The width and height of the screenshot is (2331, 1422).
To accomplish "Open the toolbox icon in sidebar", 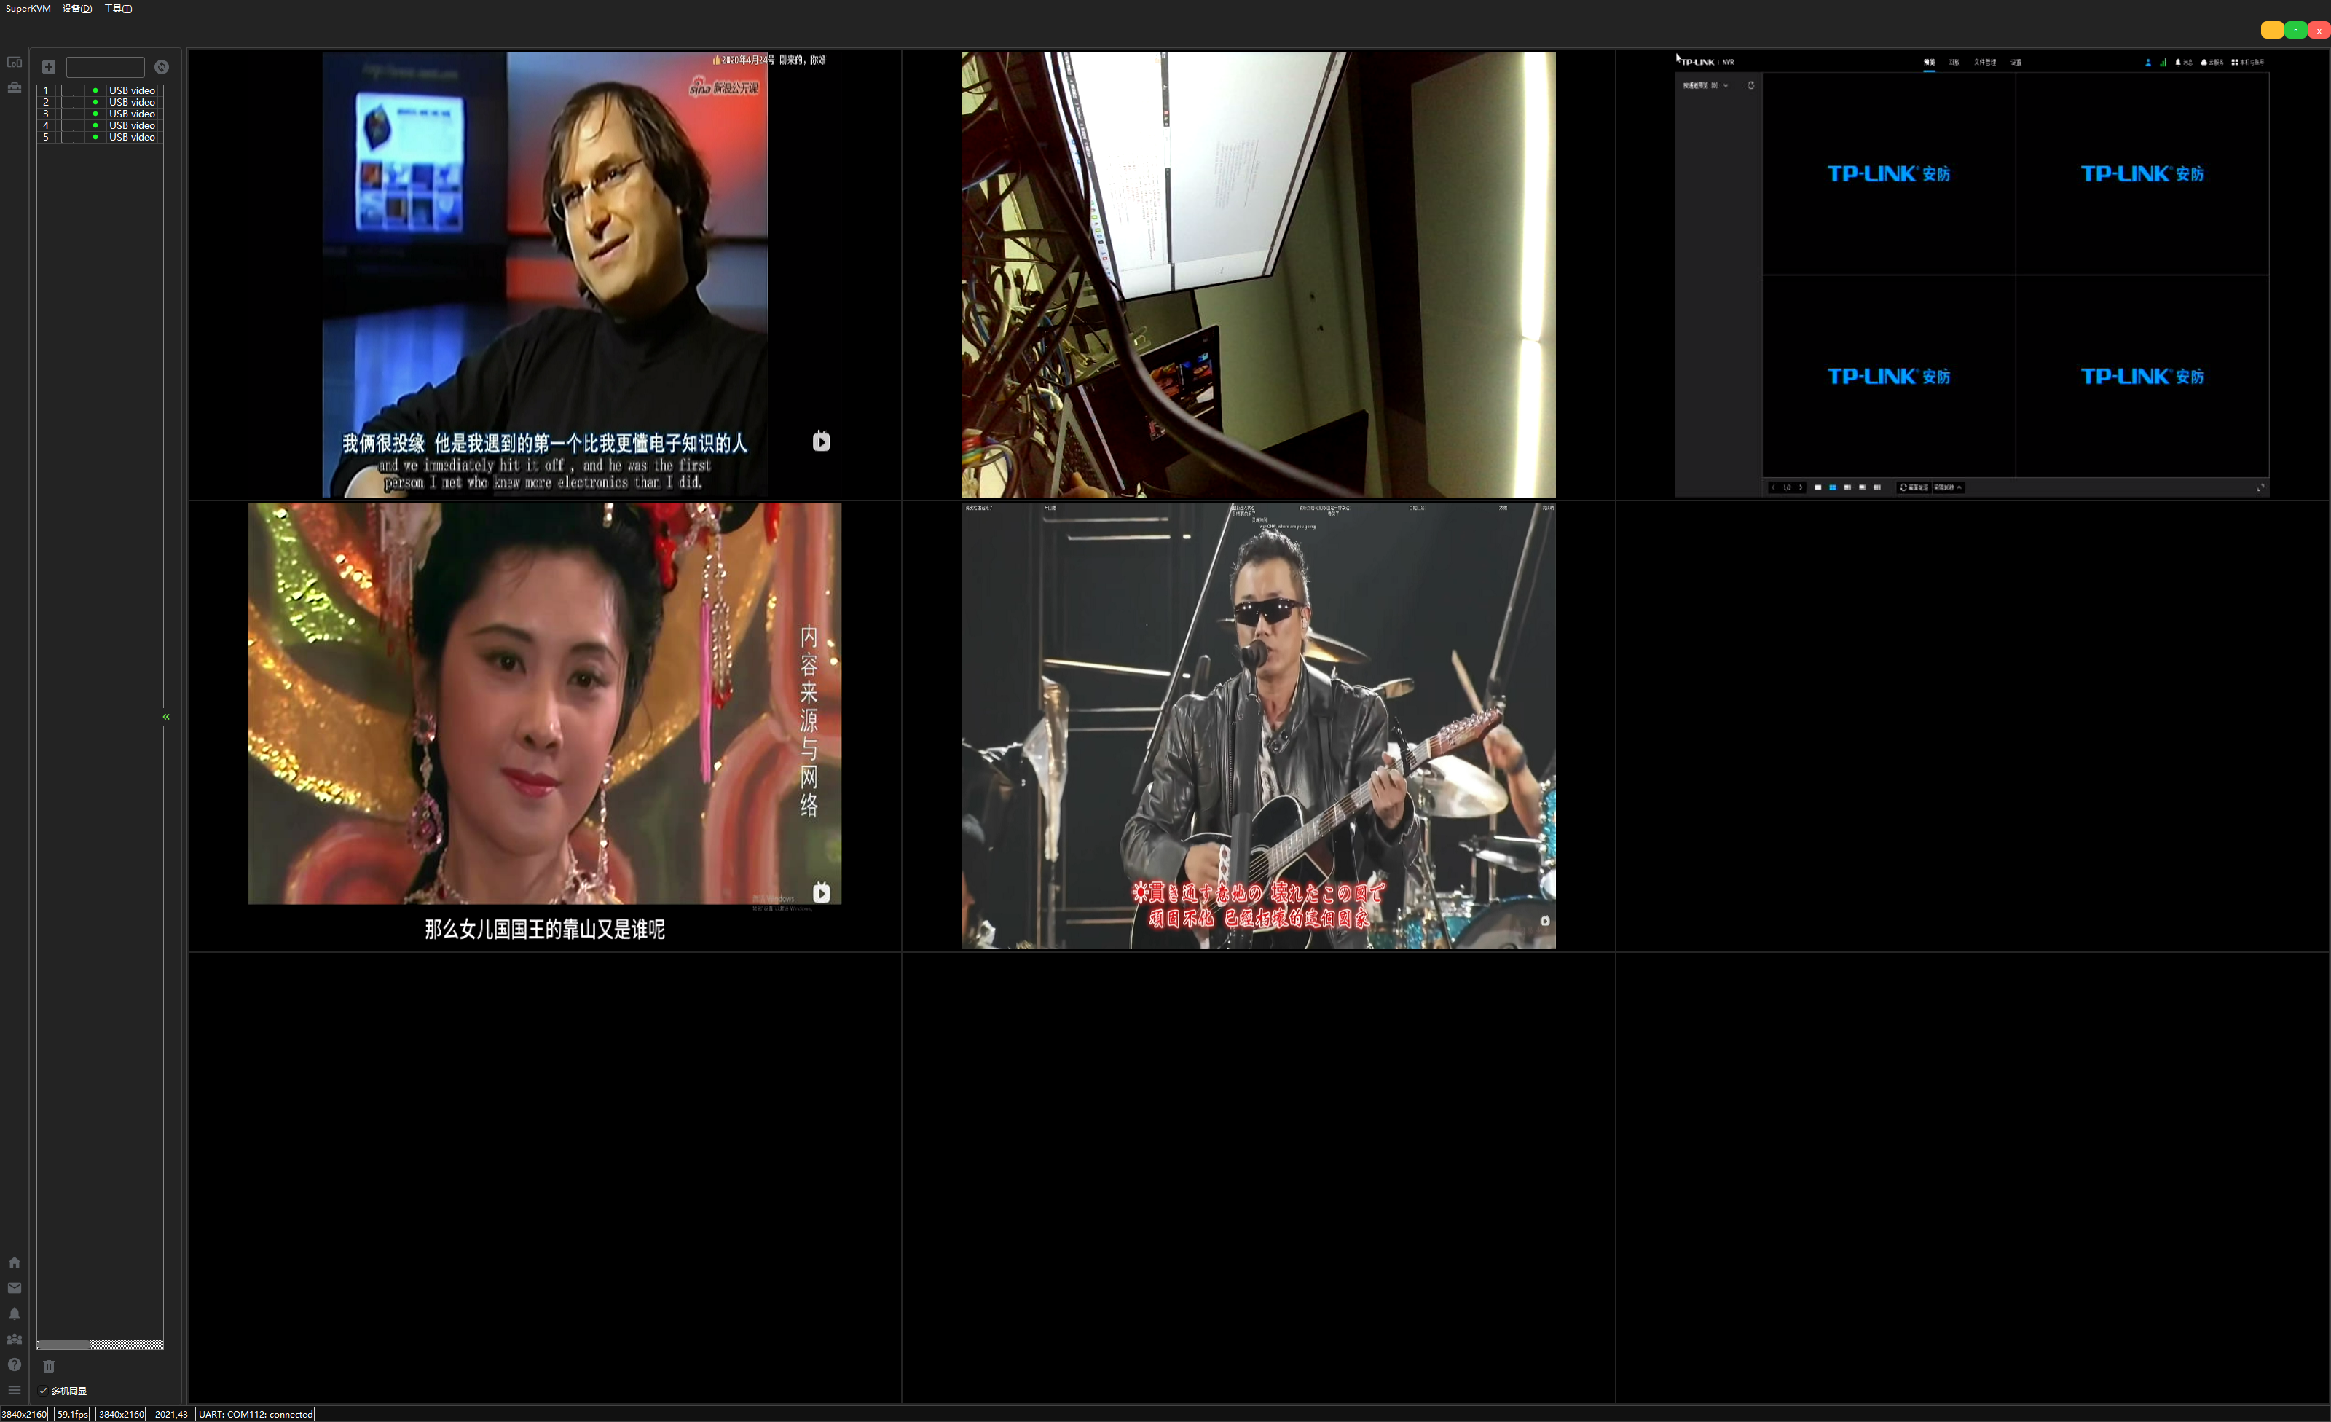I will [x=14, y=88].
